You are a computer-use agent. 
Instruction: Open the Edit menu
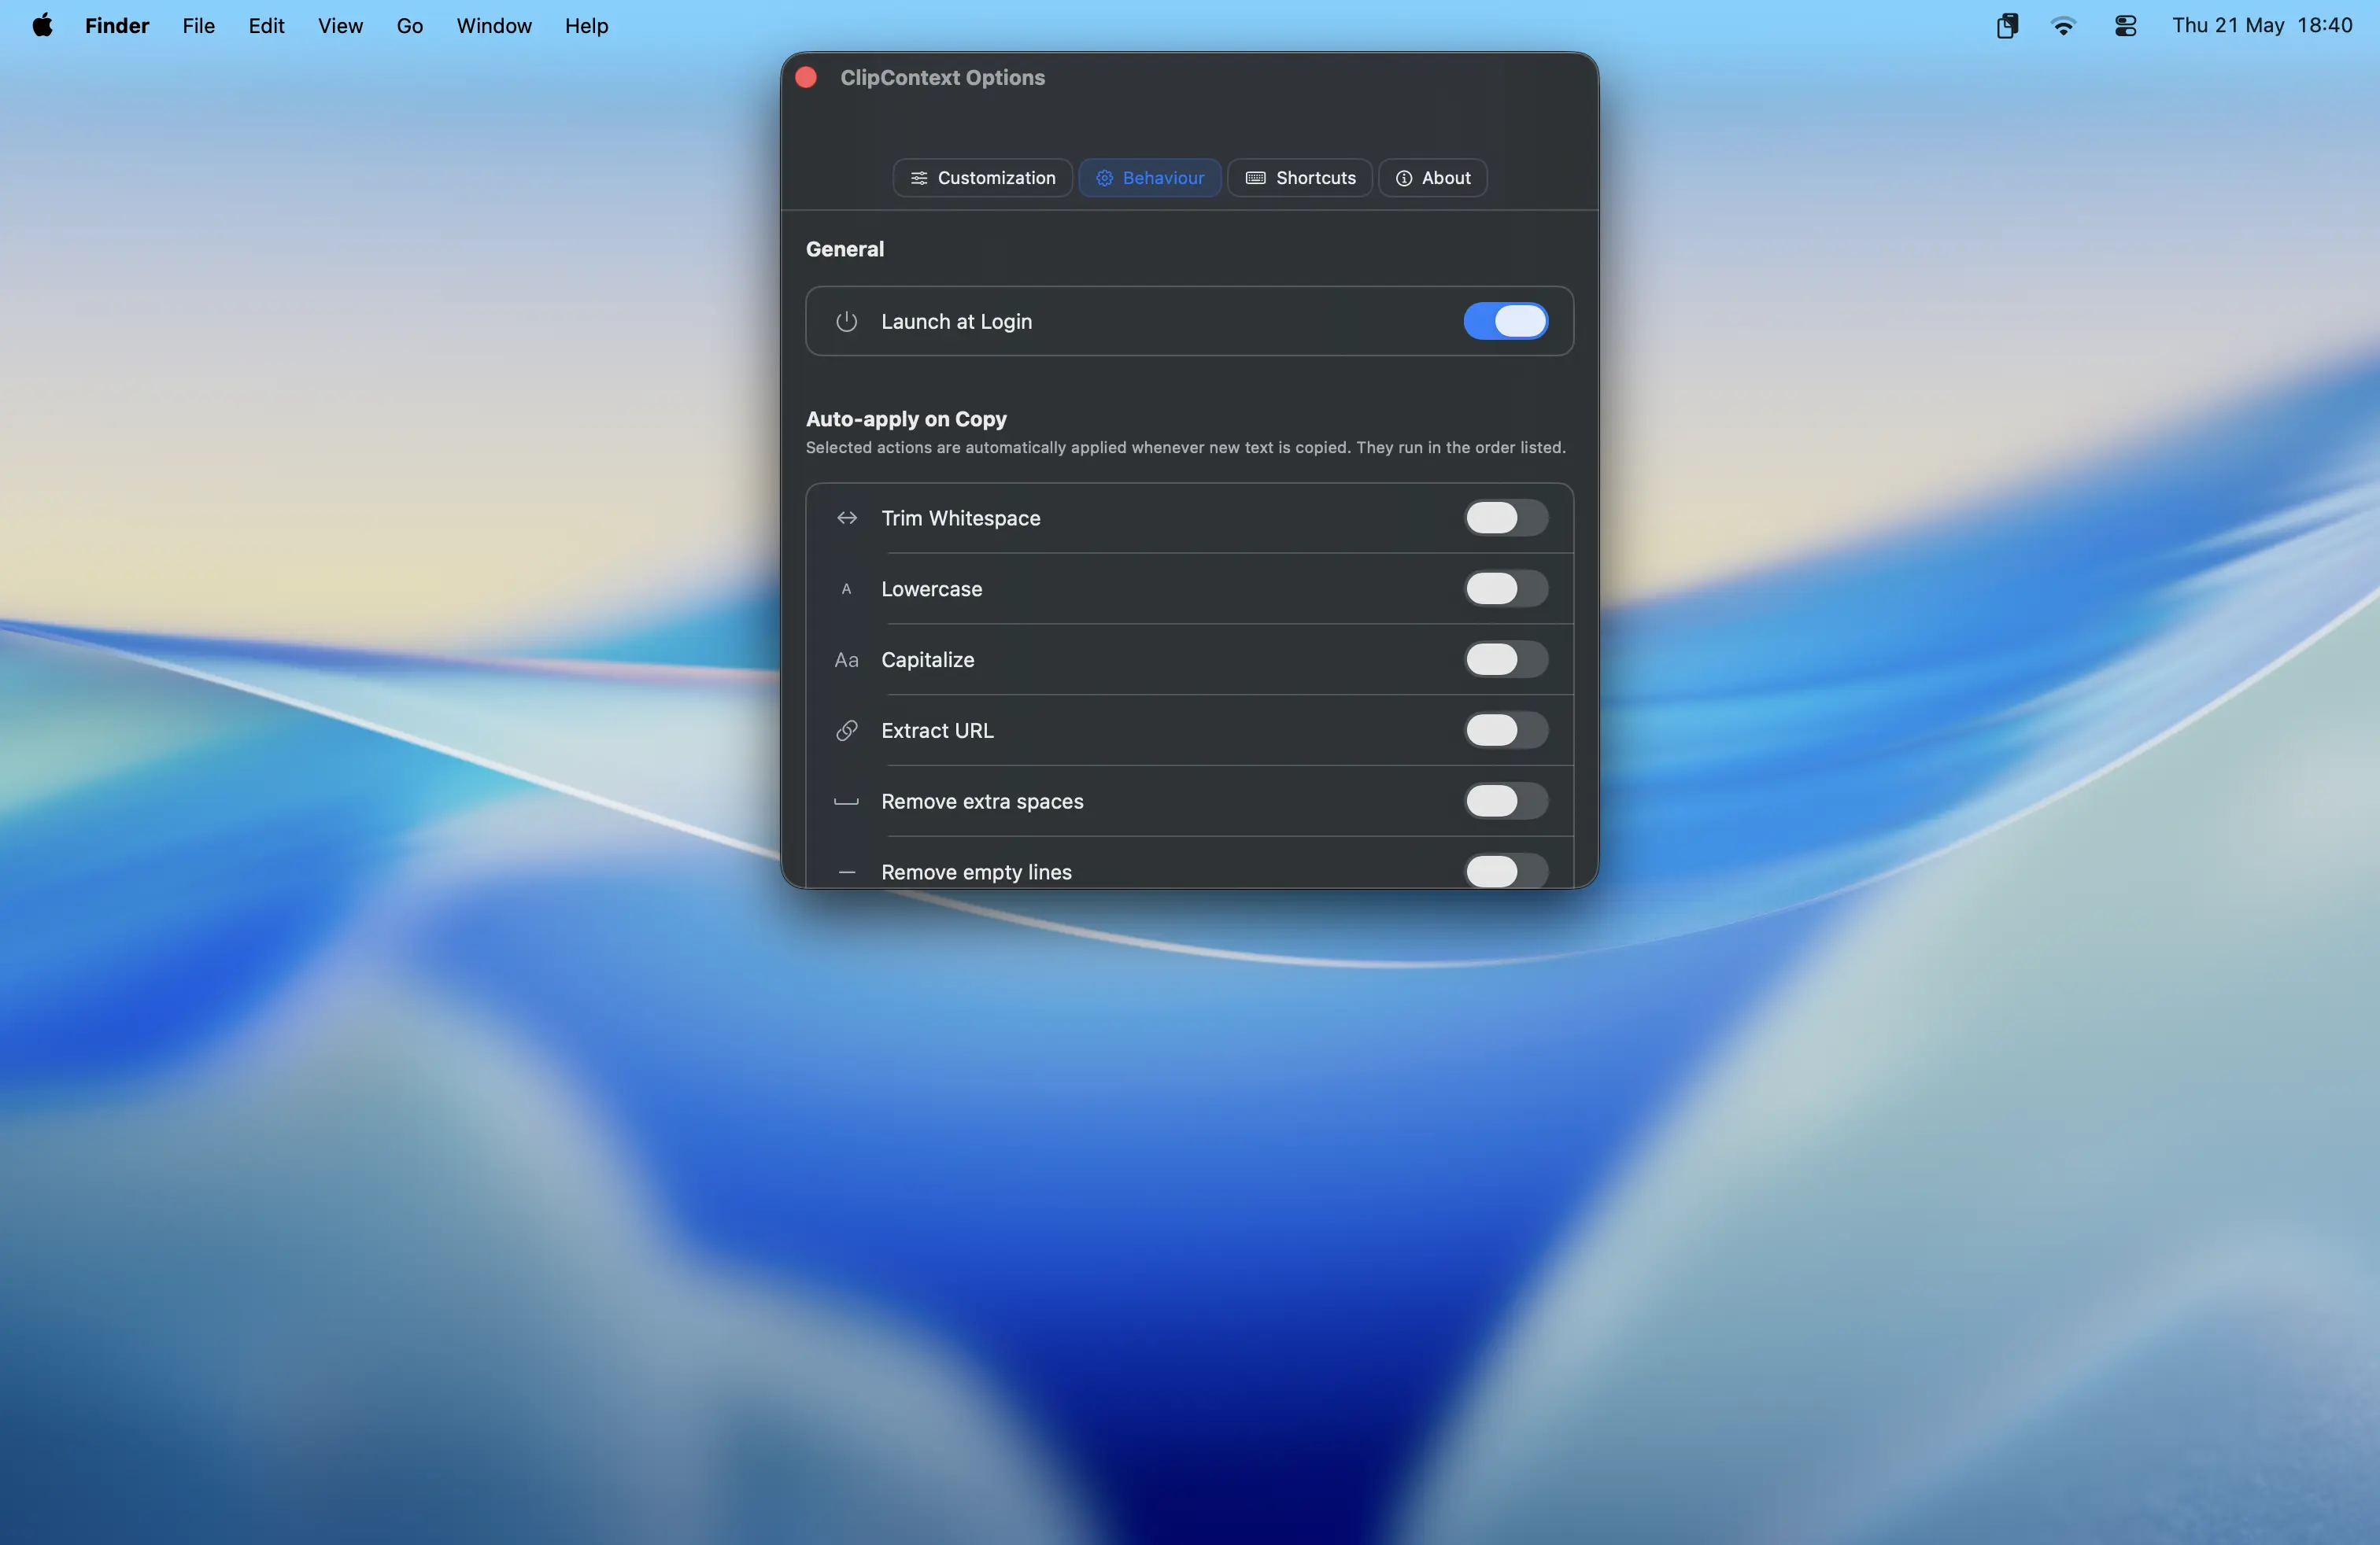266,26
